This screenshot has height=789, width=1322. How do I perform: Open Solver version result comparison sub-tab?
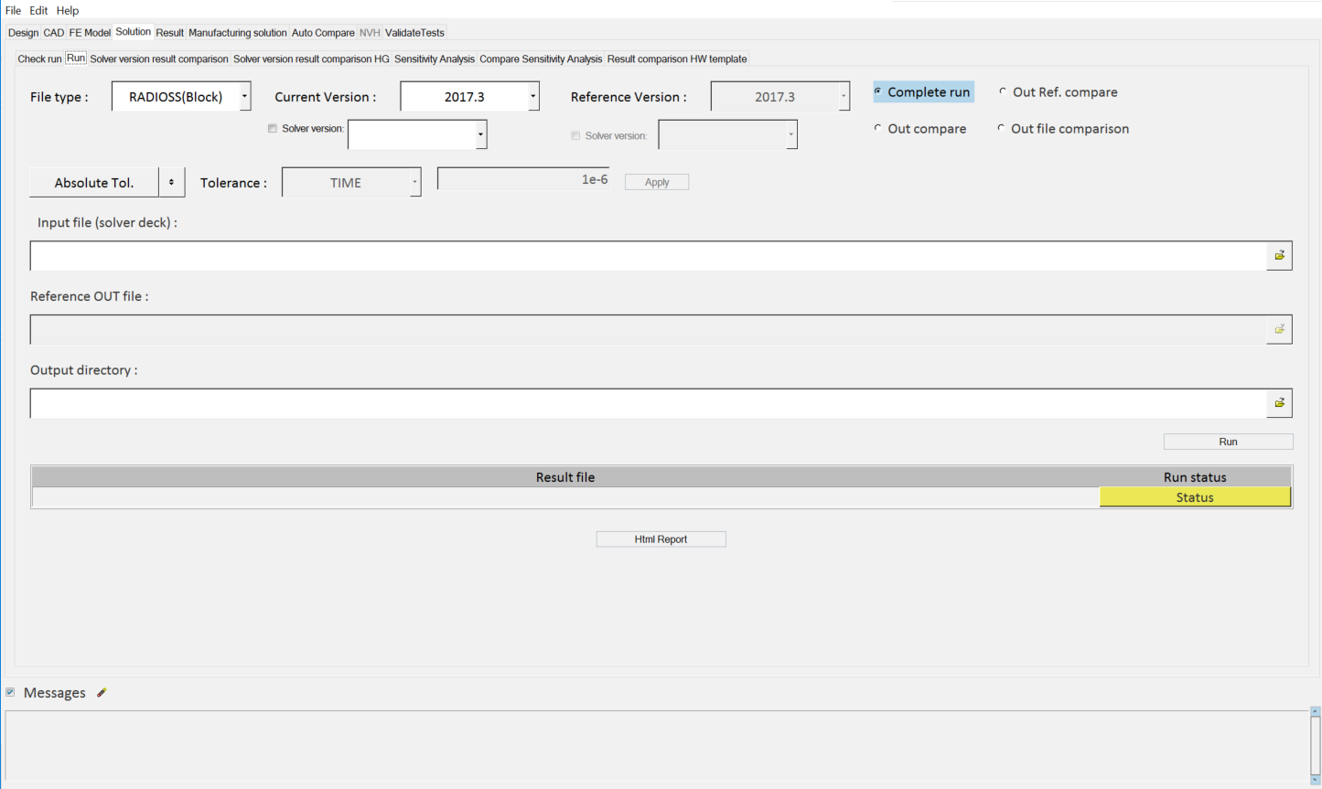159,59
